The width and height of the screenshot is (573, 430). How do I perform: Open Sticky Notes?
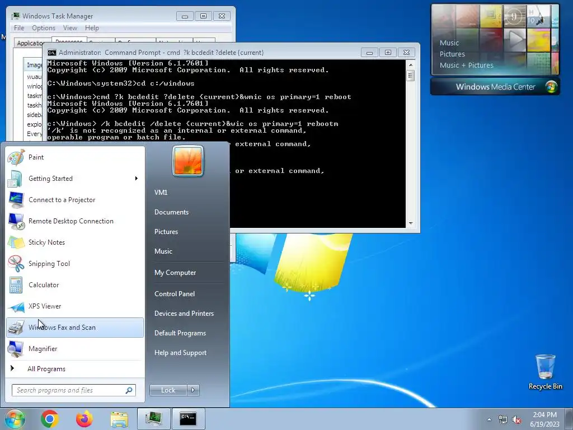[x=75, y=242]
